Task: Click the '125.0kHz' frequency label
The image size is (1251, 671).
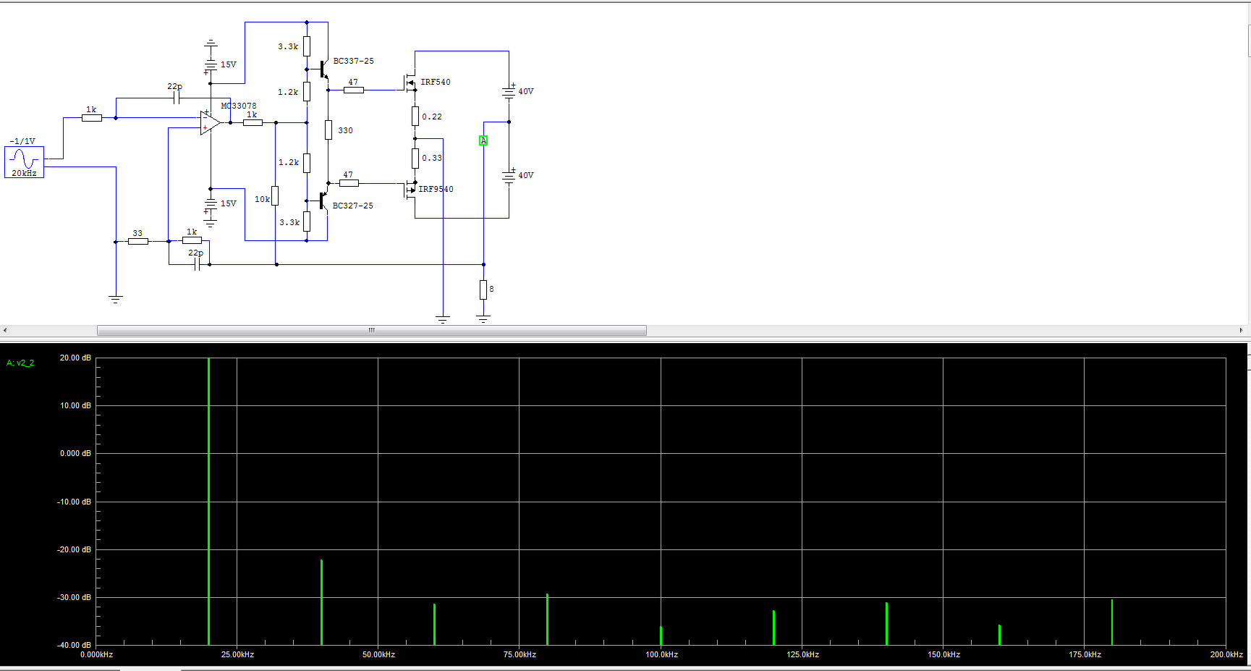Action: click(802, 654)
